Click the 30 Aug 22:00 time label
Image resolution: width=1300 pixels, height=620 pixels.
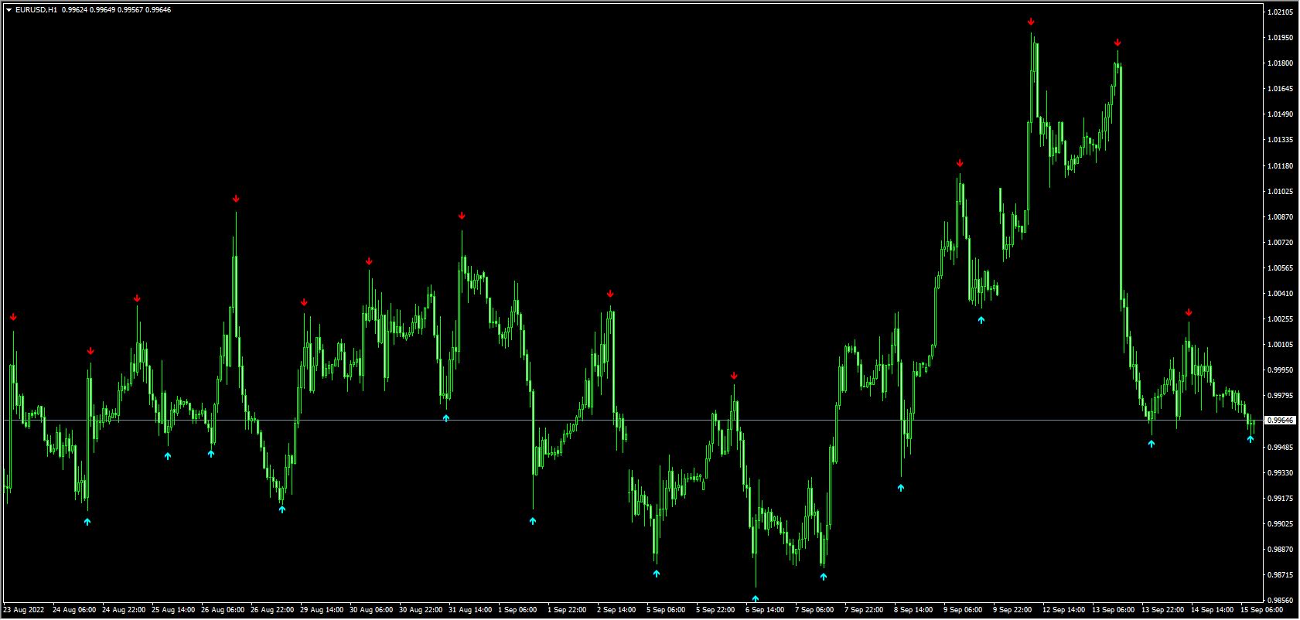pyautogui.click(x=421, y=610)
